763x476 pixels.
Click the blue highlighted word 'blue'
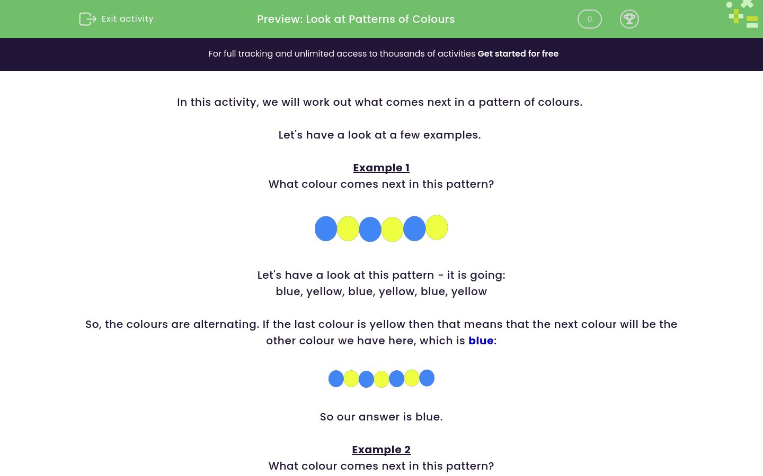coord(481,341)
